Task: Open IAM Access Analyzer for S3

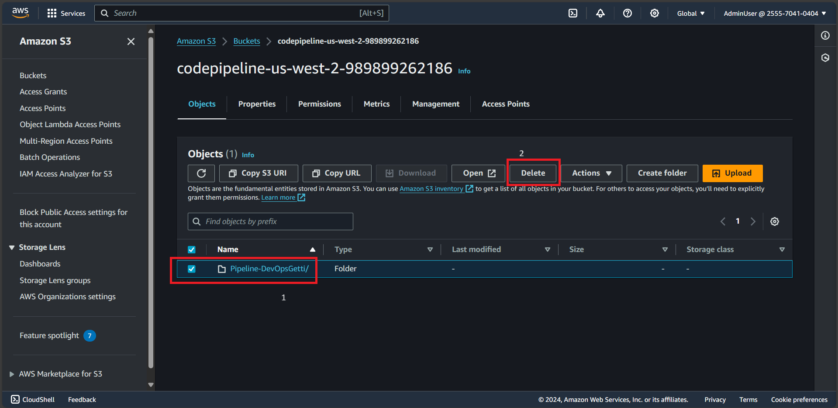Action: click(66, 174)
